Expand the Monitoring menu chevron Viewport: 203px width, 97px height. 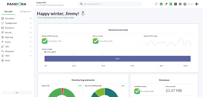(x=31, y=18)
